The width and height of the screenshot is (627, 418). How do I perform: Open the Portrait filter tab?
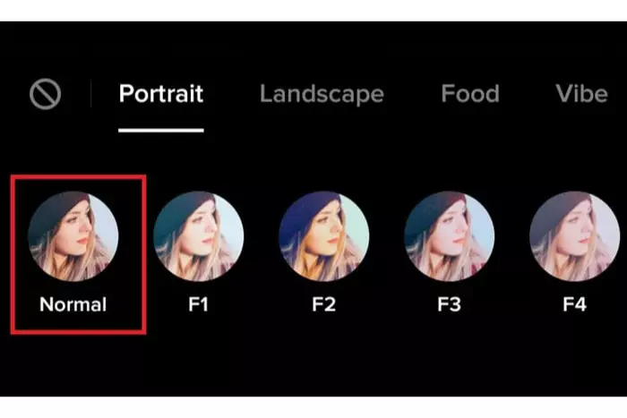[161, 93]
